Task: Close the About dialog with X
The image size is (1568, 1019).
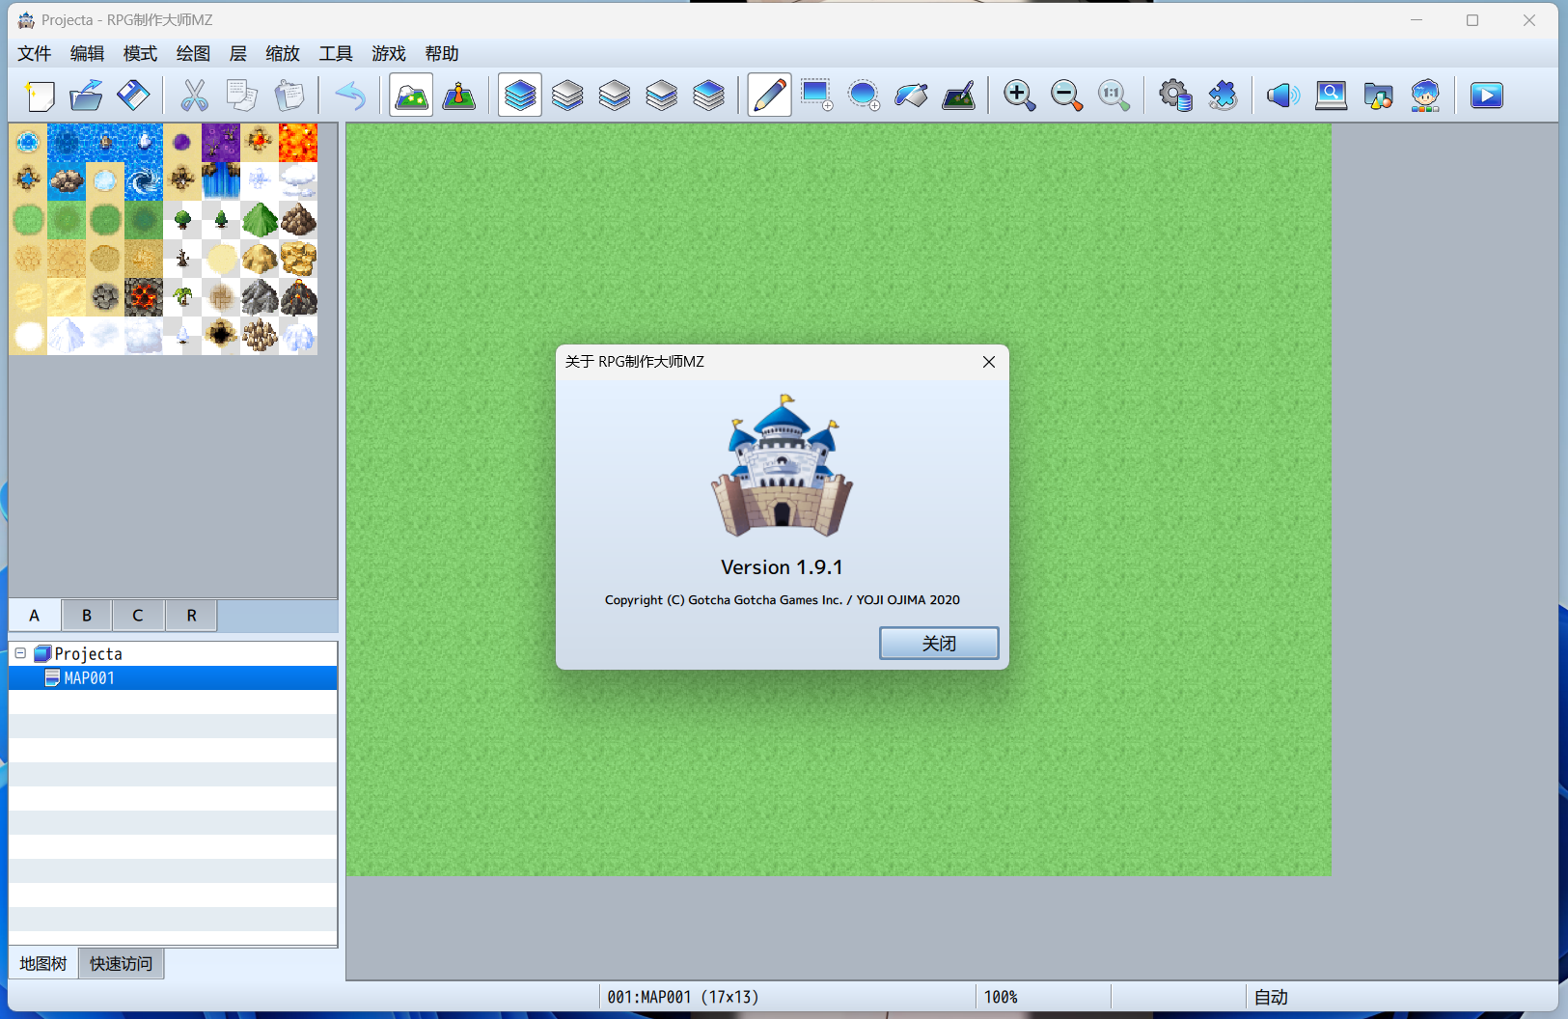Action: pos(989,362)
